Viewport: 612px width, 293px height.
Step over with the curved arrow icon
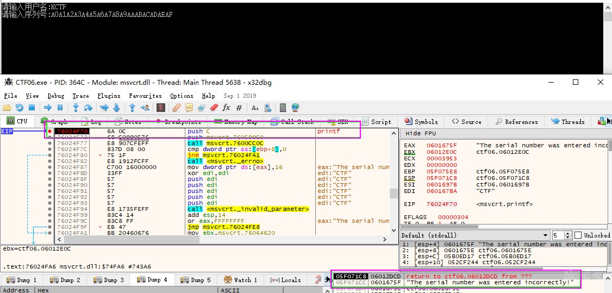[88, 108]
